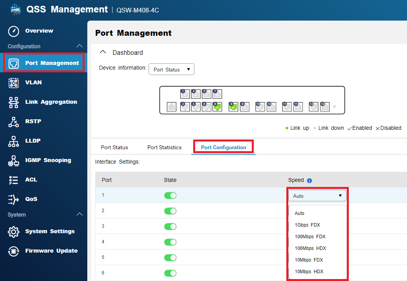Disable port 1 with its State toggle
407x281 pixels.
point(170,195)
